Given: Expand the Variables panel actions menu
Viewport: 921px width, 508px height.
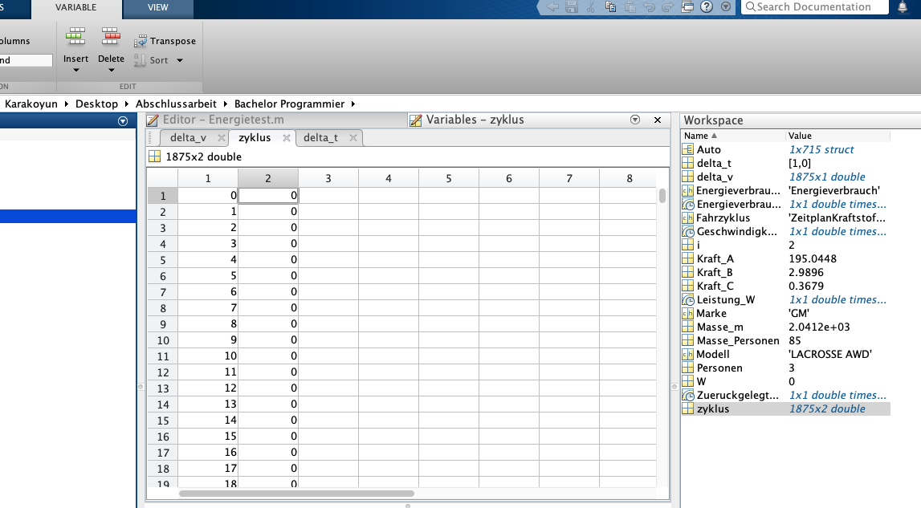Looking at the screenshot, I should pos(635,120).
